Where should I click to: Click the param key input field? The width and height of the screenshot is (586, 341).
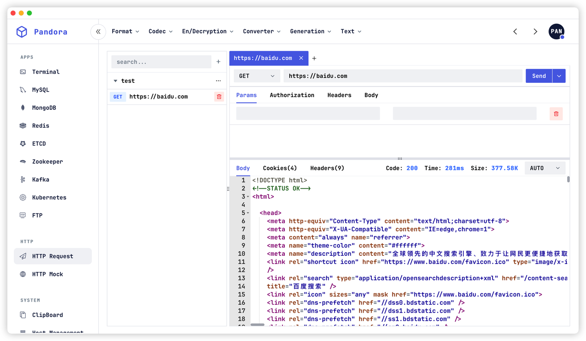pos(308,114)
